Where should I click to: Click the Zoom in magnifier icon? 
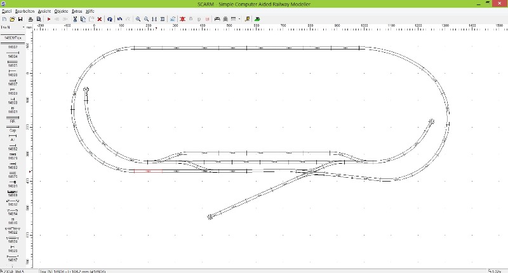[x=138, y=19]
